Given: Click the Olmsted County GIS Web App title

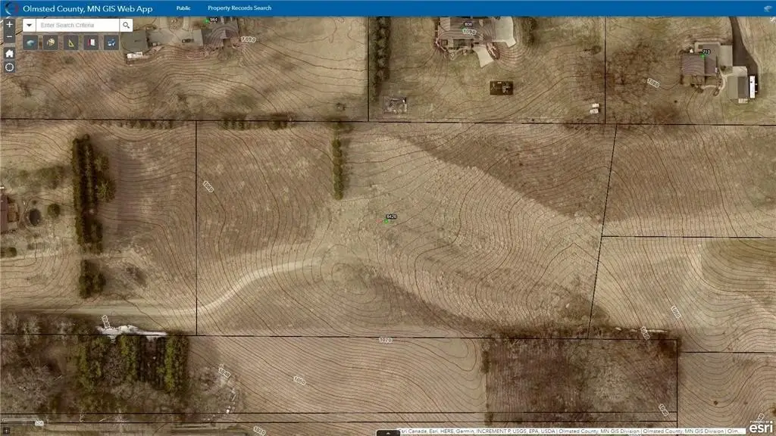Looking at the screenshot, I should coord(87,8).
